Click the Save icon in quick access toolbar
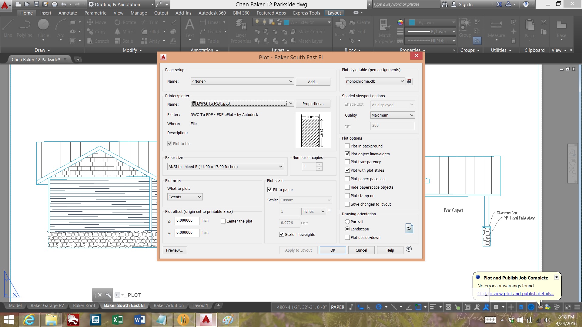The image size is (582, 327). [36, 4]
